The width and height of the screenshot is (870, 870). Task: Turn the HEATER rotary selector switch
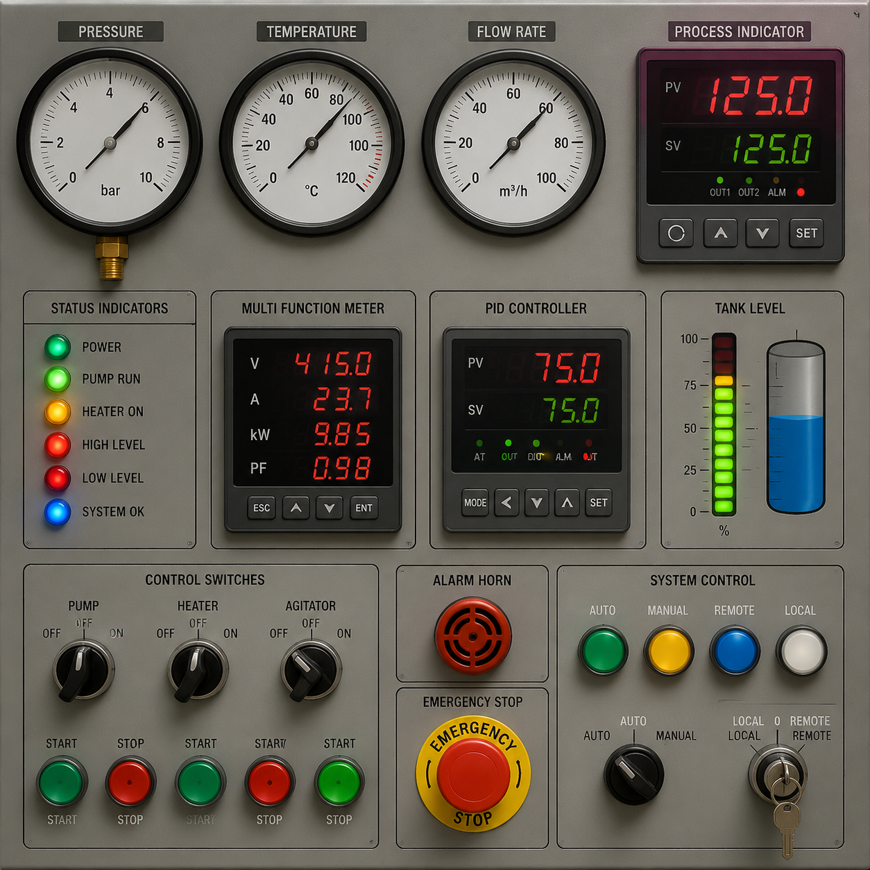(198, 671)
